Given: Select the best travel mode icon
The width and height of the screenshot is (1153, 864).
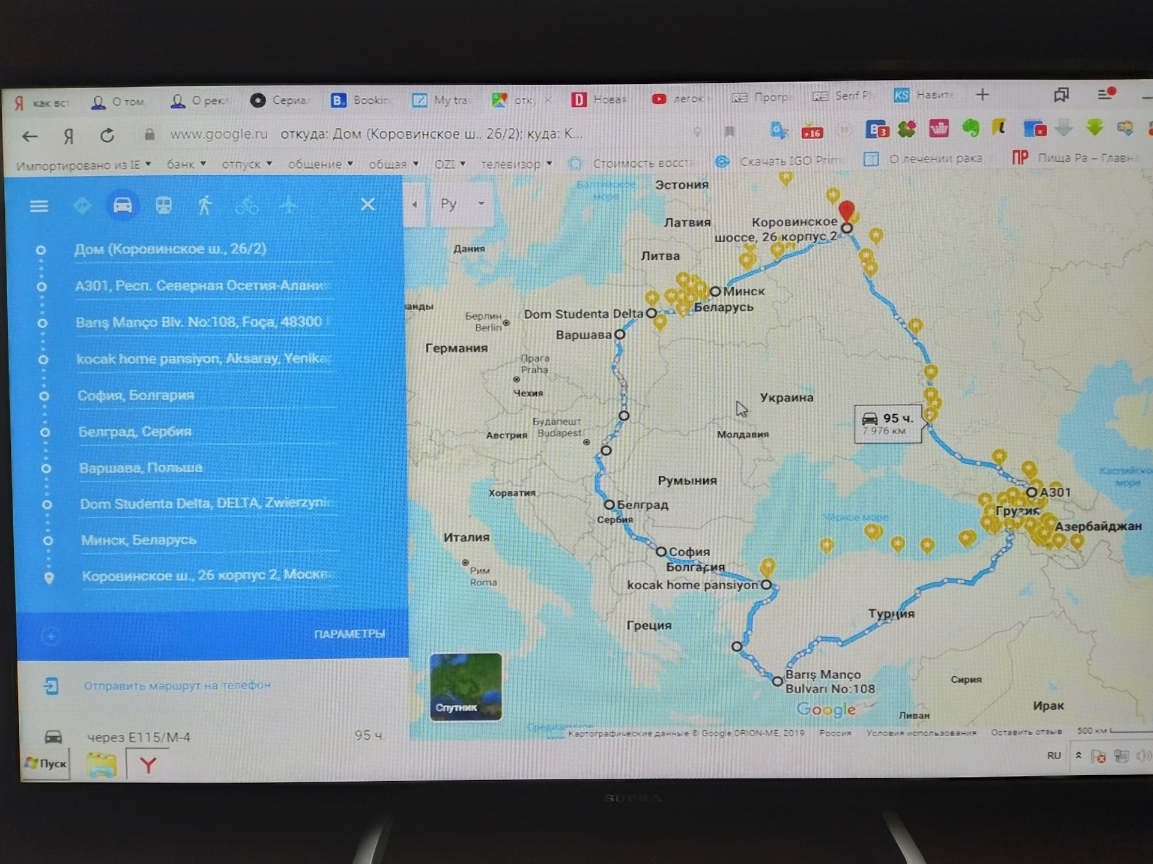Looking at the screenshot, I should 82,206.
